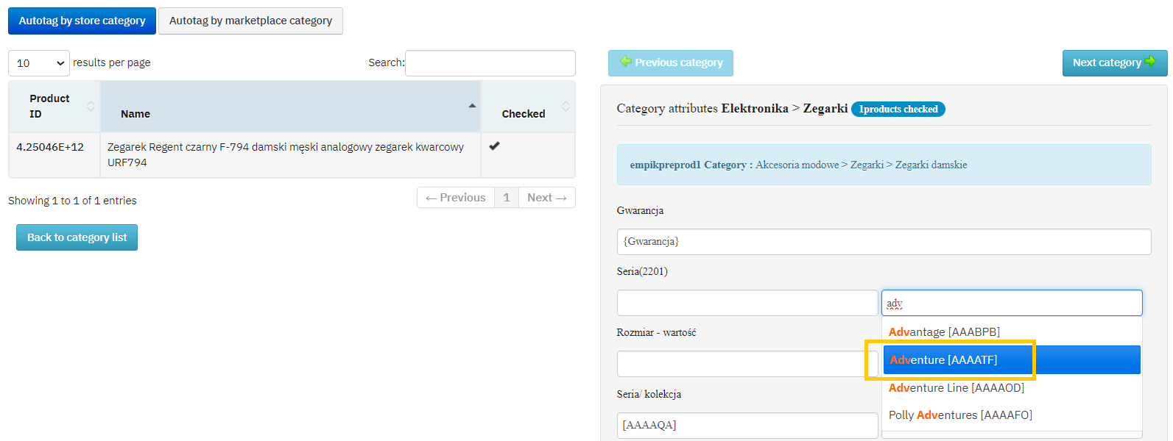The height and width of the screenshot is (441, 1173).
Task: Click the green arrow on Next category
Action: click(1150, 62)
